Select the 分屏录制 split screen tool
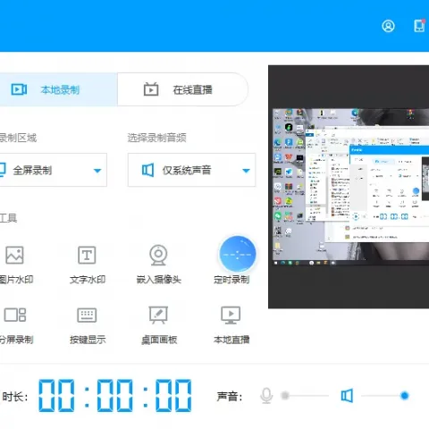Image resolution: width=429 pixels, height=429 pixels. 15,325
